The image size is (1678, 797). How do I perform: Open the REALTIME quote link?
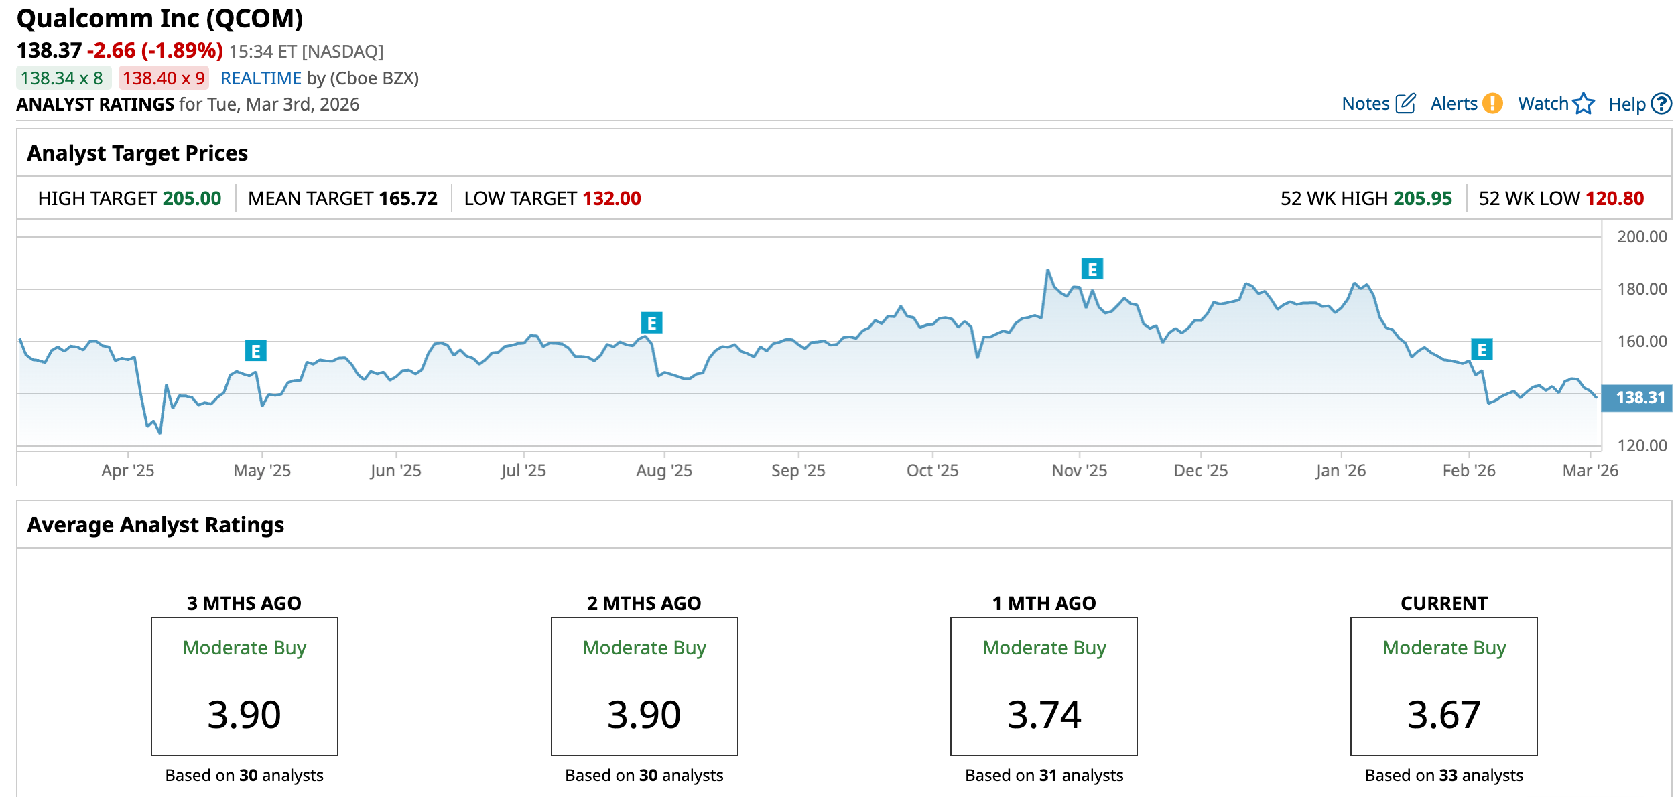(x=261, y=78)
